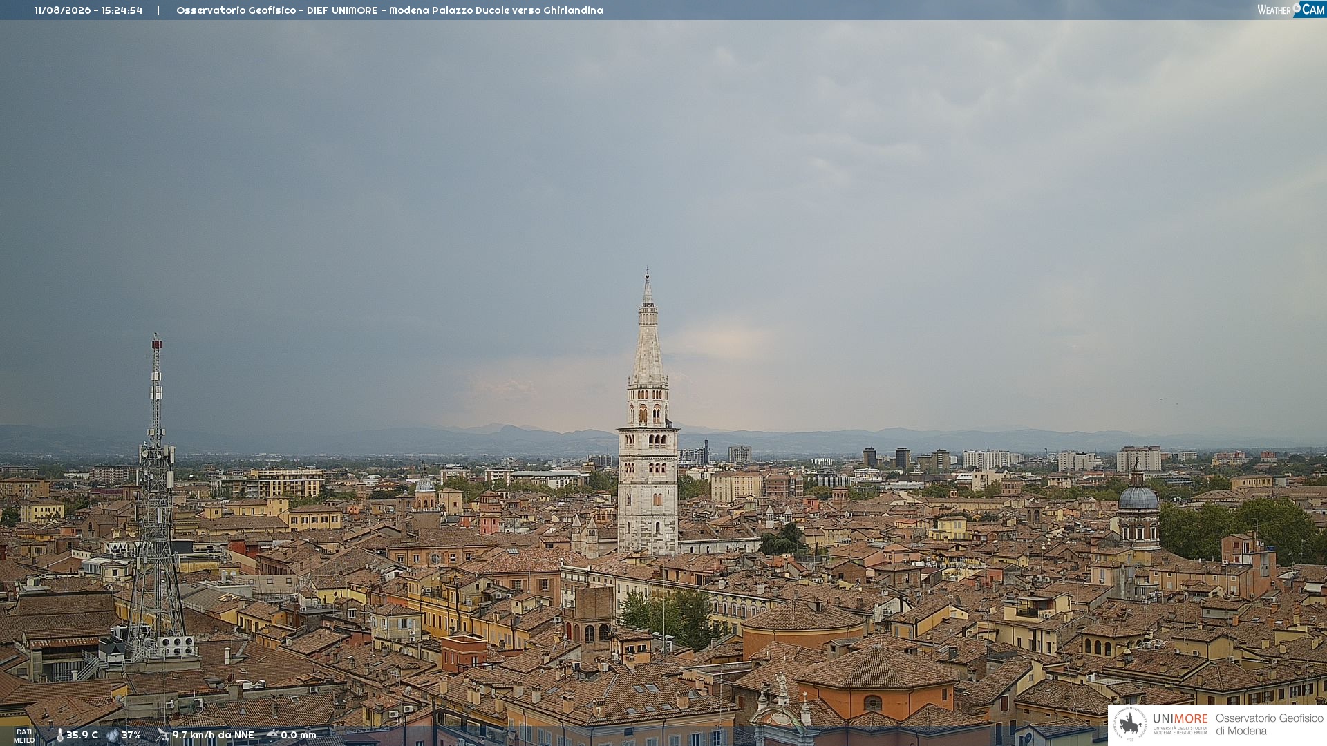The height and width of the screenshot is (746, 1327).
Task: Click the 35.9 C temperature reading
Action: pos(82,736)
